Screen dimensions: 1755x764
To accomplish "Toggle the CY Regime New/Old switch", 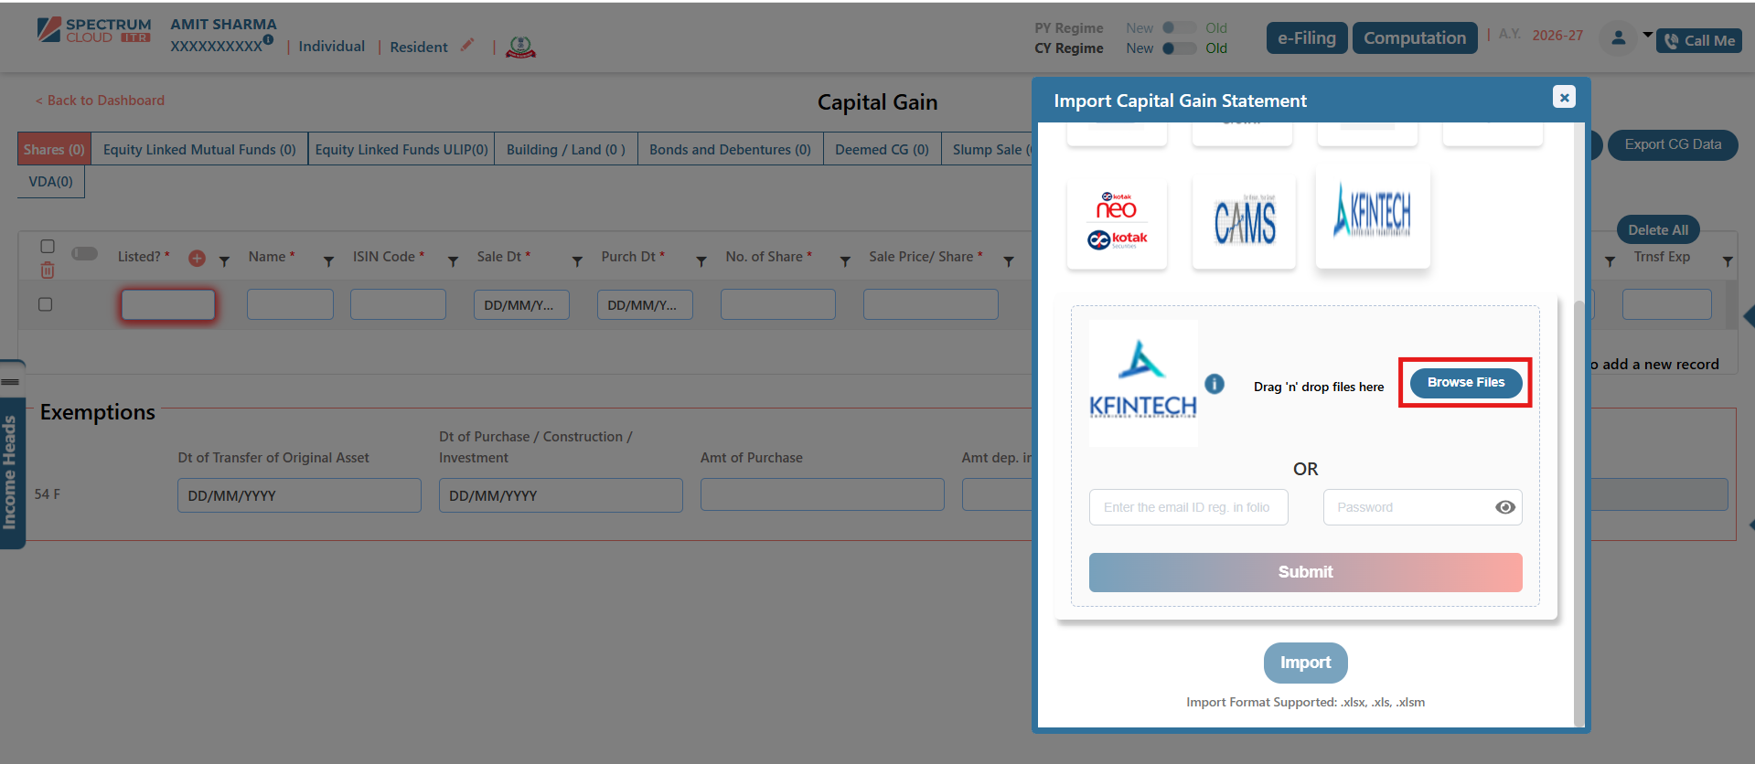I will (1179, 48).
